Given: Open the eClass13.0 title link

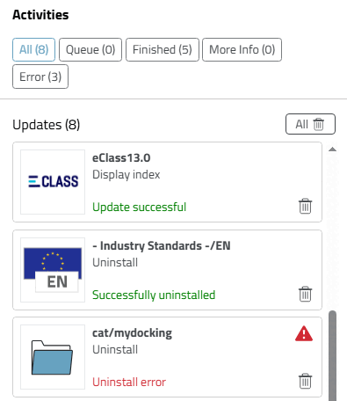Looking at the screenshot, I should click(x=121, y=158).
